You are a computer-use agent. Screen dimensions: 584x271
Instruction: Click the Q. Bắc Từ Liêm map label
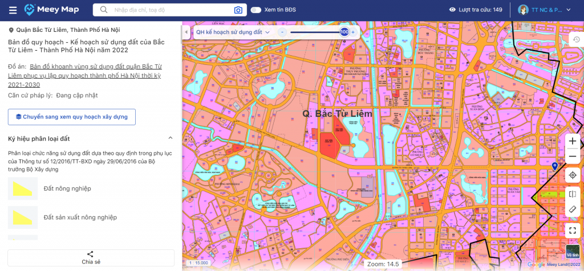tap(337, 114)
